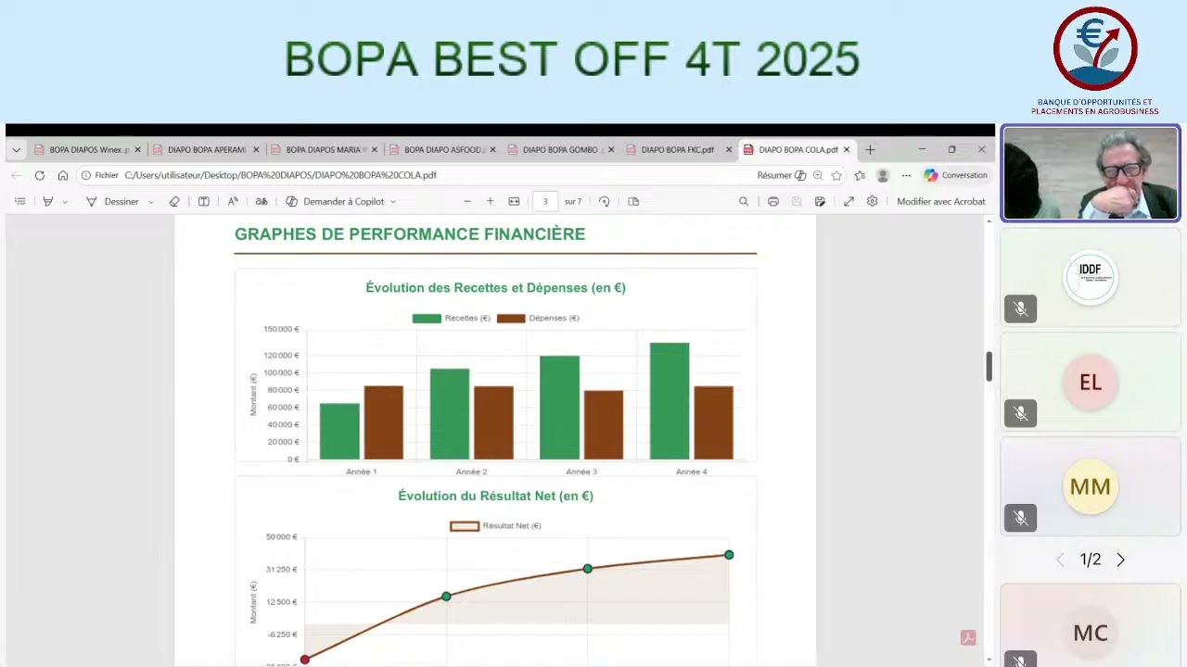Click the rotate page icon
The image size is (1187, 667).
click(605, 201)
